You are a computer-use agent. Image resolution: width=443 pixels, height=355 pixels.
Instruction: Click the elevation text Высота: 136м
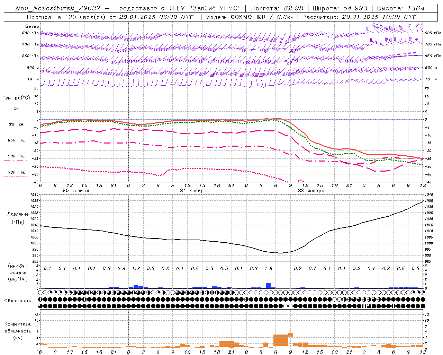[400, 8]
